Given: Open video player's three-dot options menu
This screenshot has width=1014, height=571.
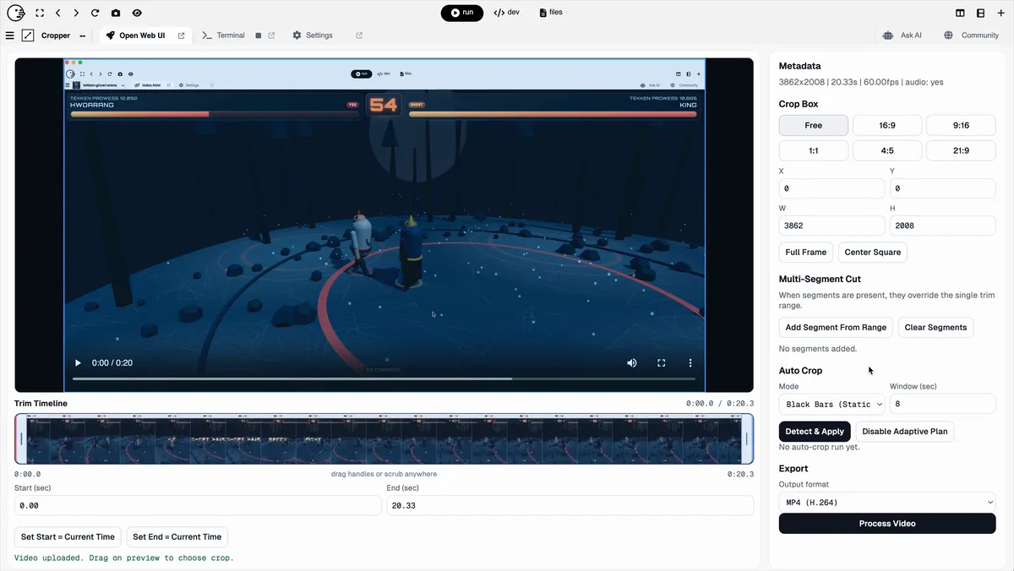Looking at the screenshot, I should coord(690,363).
